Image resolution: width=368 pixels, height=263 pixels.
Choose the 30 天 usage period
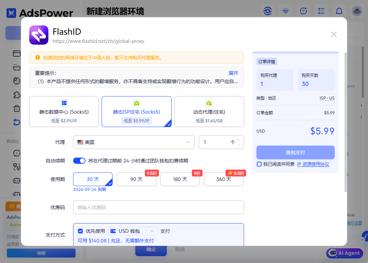pos(93,179)
